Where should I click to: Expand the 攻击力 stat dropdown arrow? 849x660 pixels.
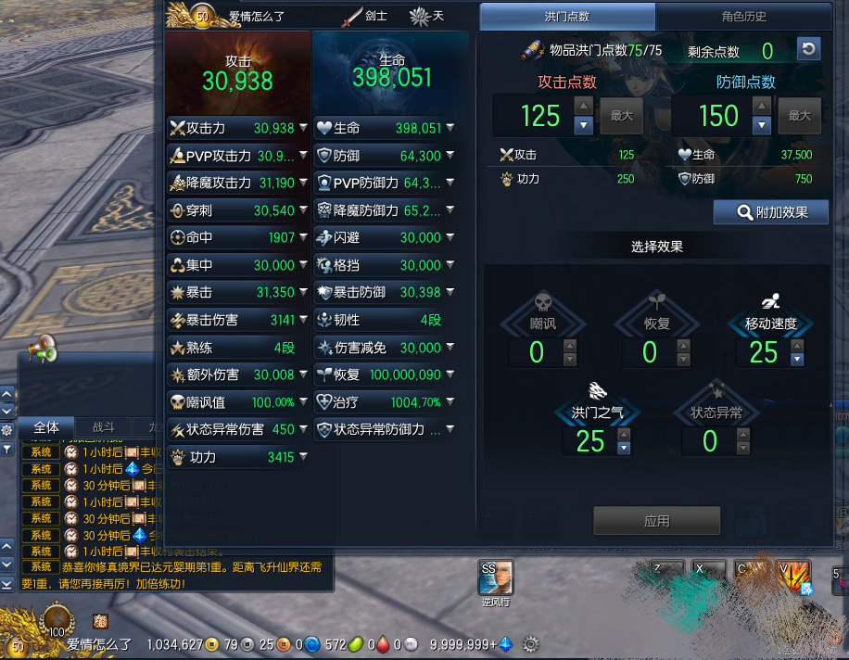coord(303,127)
